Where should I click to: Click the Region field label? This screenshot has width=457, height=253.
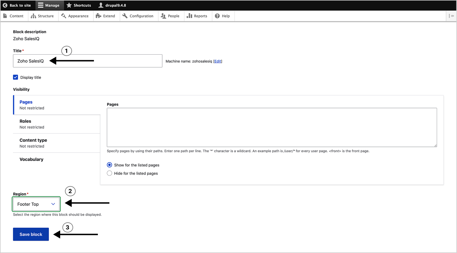pos(20,194)
